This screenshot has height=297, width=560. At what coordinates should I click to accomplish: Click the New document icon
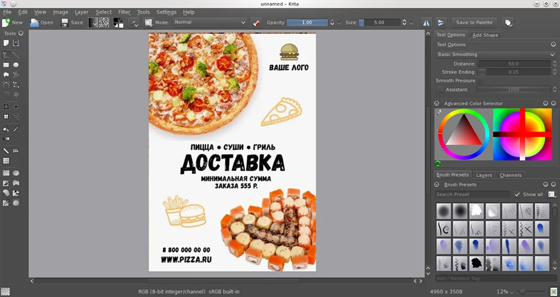pyautogui.click(x=6, y=23)
